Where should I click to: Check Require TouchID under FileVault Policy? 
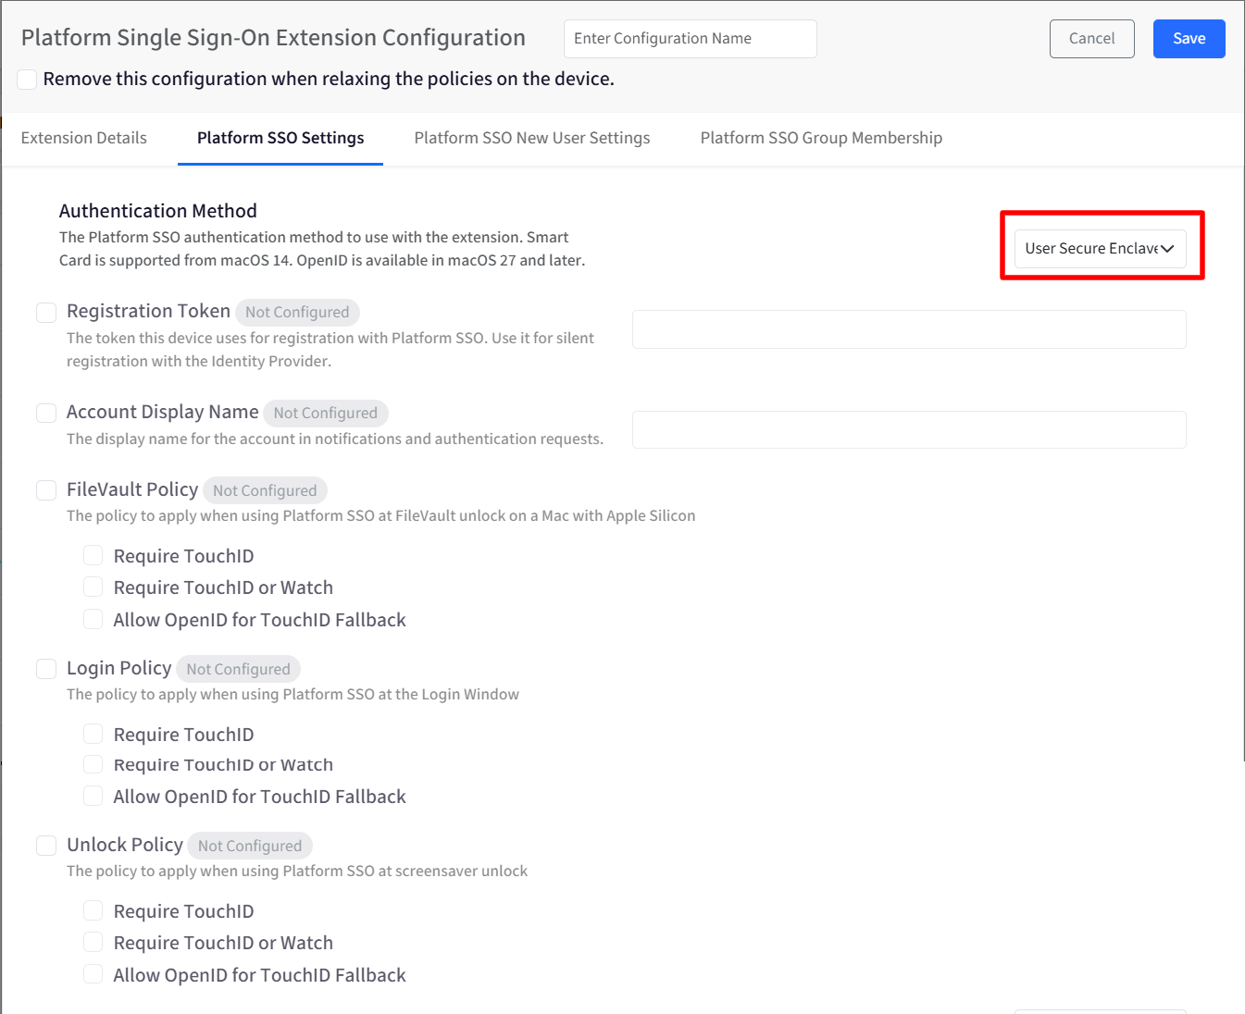click(x=93, y=555)
